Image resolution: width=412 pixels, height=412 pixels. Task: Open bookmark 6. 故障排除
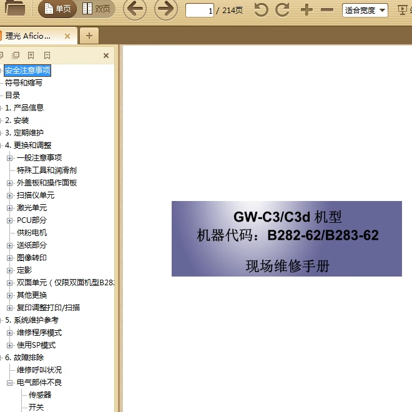pyautogui.click(x=24, y=358)
